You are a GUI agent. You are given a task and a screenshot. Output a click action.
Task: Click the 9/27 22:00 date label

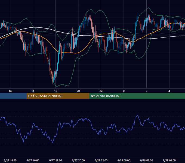pos(101,160)
